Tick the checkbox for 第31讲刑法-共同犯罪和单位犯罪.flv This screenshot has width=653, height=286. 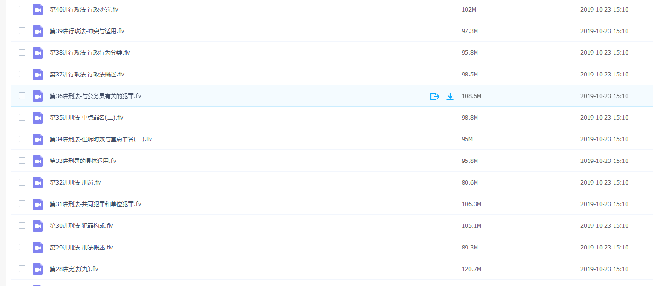tap(22, 204)
